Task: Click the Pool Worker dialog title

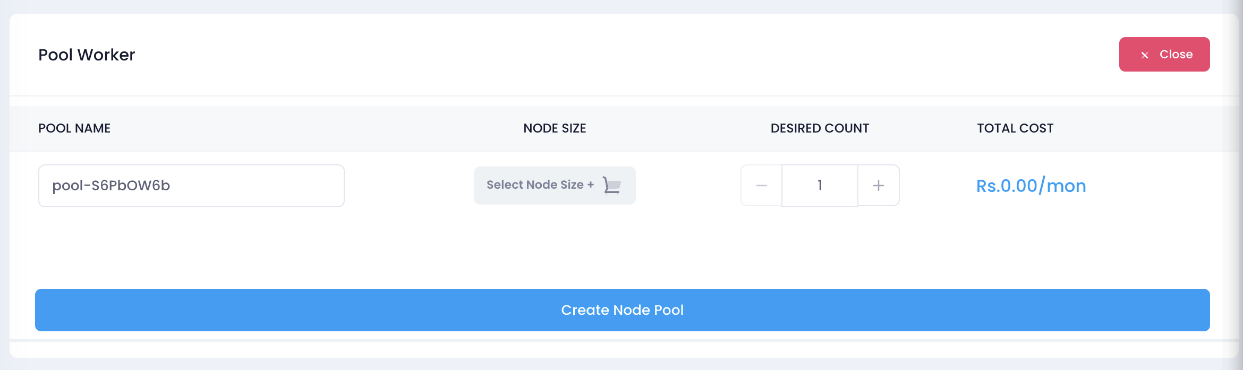Action: point(87,55)
